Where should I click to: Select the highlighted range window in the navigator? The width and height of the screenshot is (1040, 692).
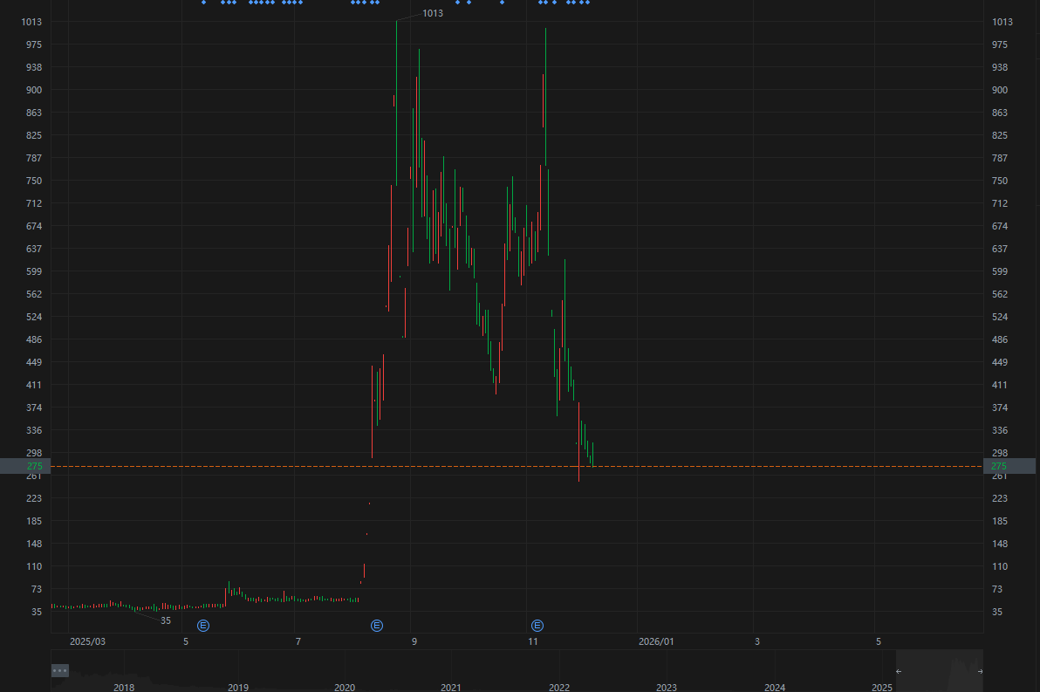tap(939, 671)
